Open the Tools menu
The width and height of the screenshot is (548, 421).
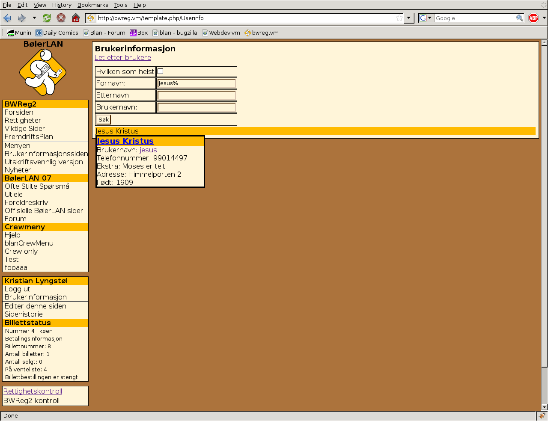pyautogui.click(x=120, y=5)
